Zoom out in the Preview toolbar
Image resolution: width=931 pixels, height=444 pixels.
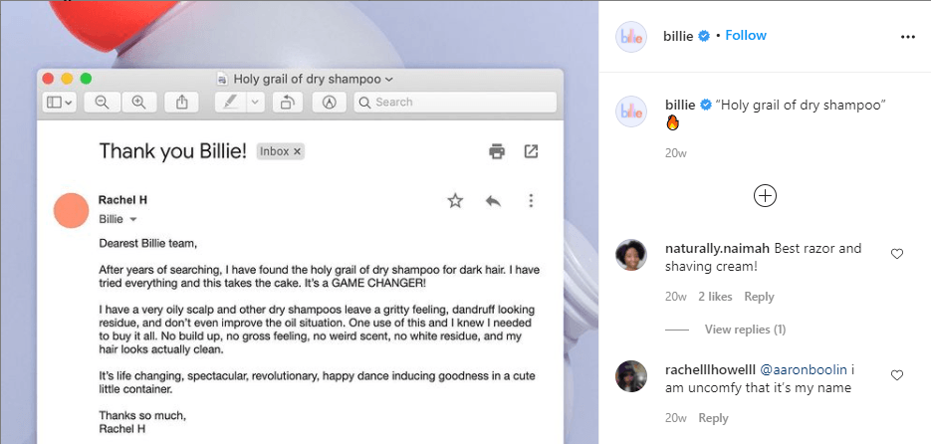(102, 102)
